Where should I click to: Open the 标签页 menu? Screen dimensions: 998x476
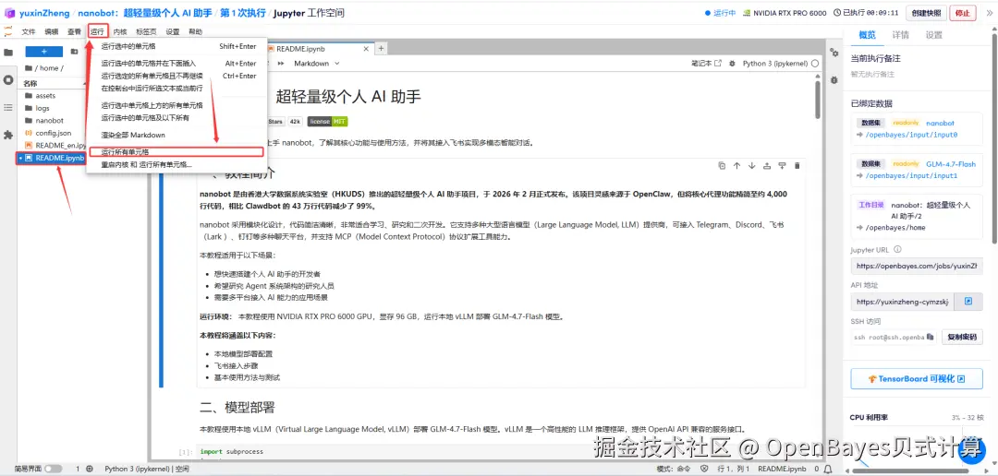146,31
